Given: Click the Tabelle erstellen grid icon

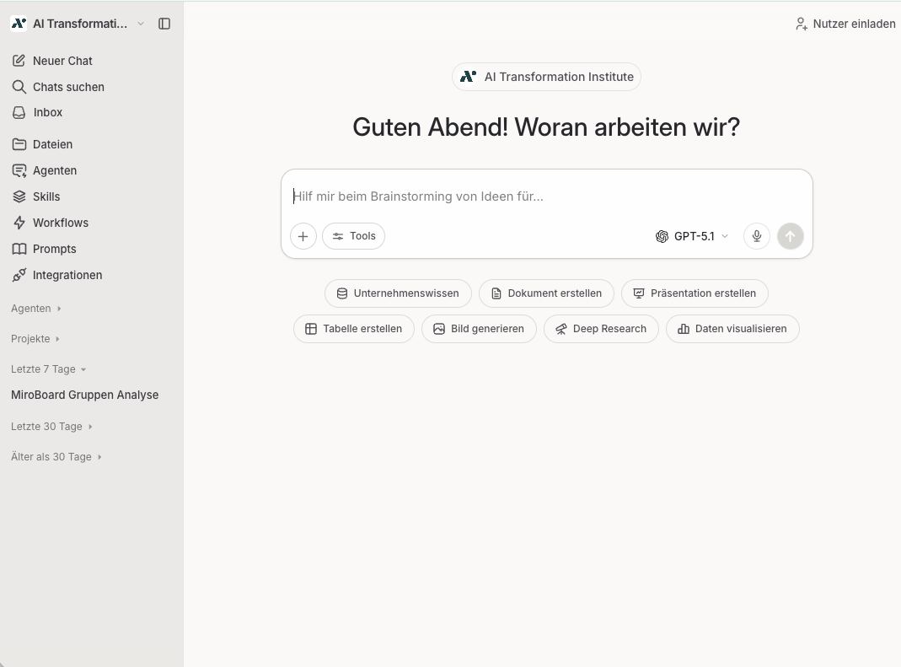Looking at the screenshot, I should pos(311,329).
